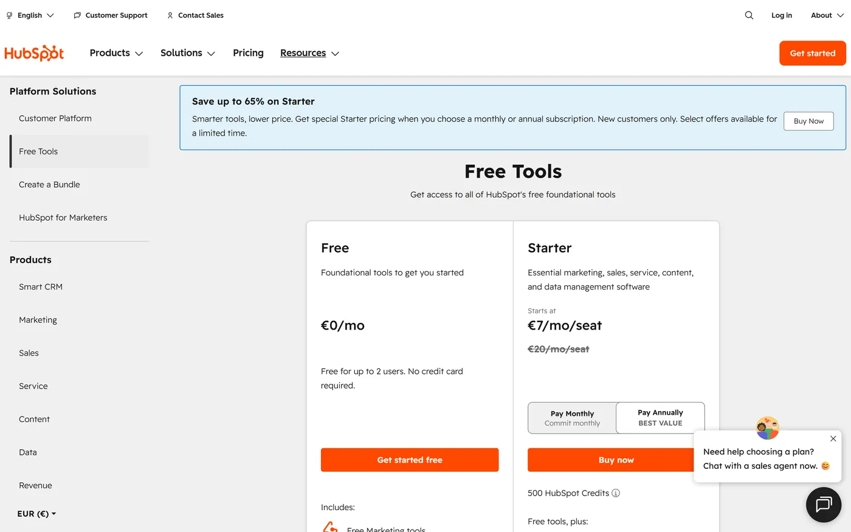Click the 'Starter' plan title

coord(550,248)
